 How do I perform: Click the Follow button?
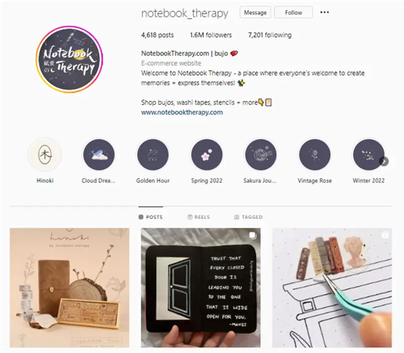coord(293,12)
